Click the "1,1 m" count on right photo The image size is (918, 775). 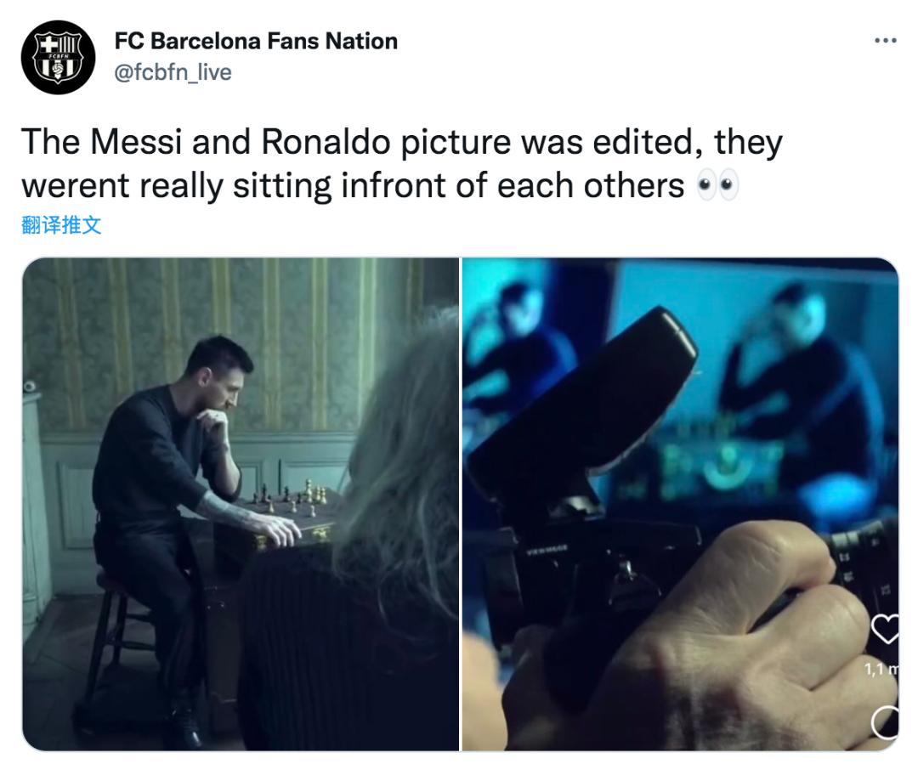(x=881, y=670)
